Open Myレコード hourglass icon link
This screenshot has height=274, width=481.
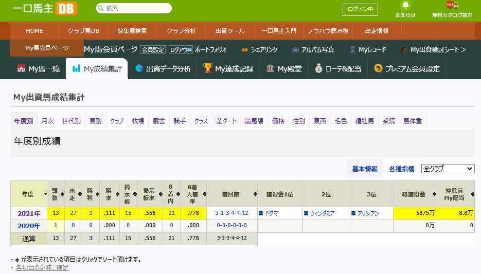click(368, 50)
